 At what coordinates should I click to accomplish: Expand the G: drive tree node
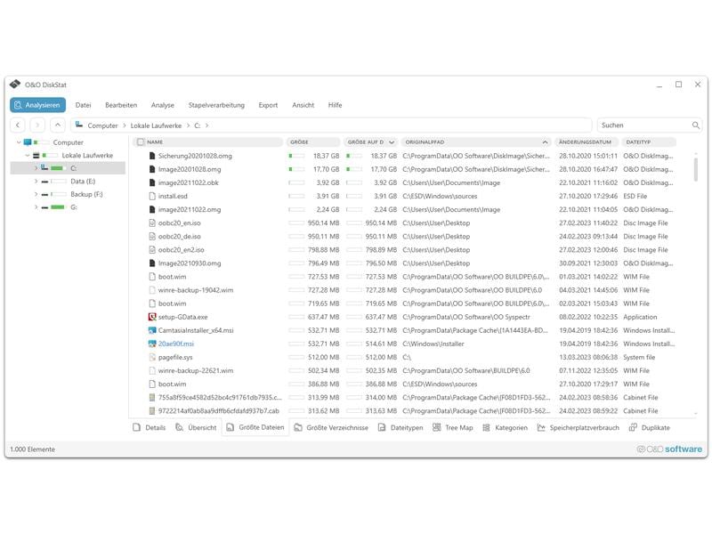pyautogui.click(x=36, y=207)
